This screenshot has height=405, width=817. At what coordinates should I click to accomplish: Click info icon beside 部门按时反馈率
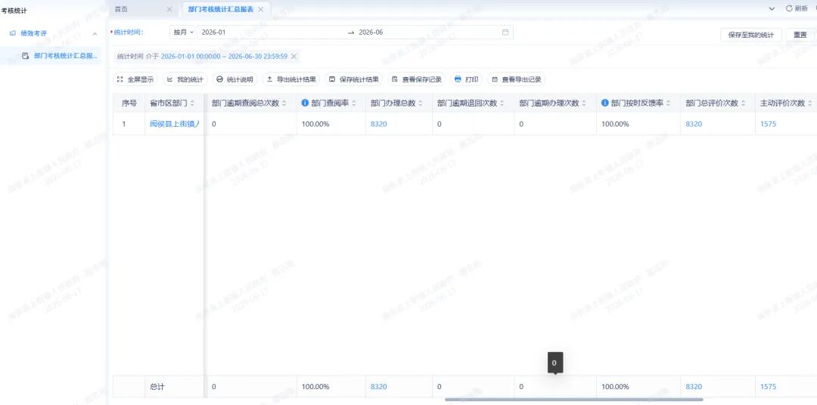click(605, 103)
